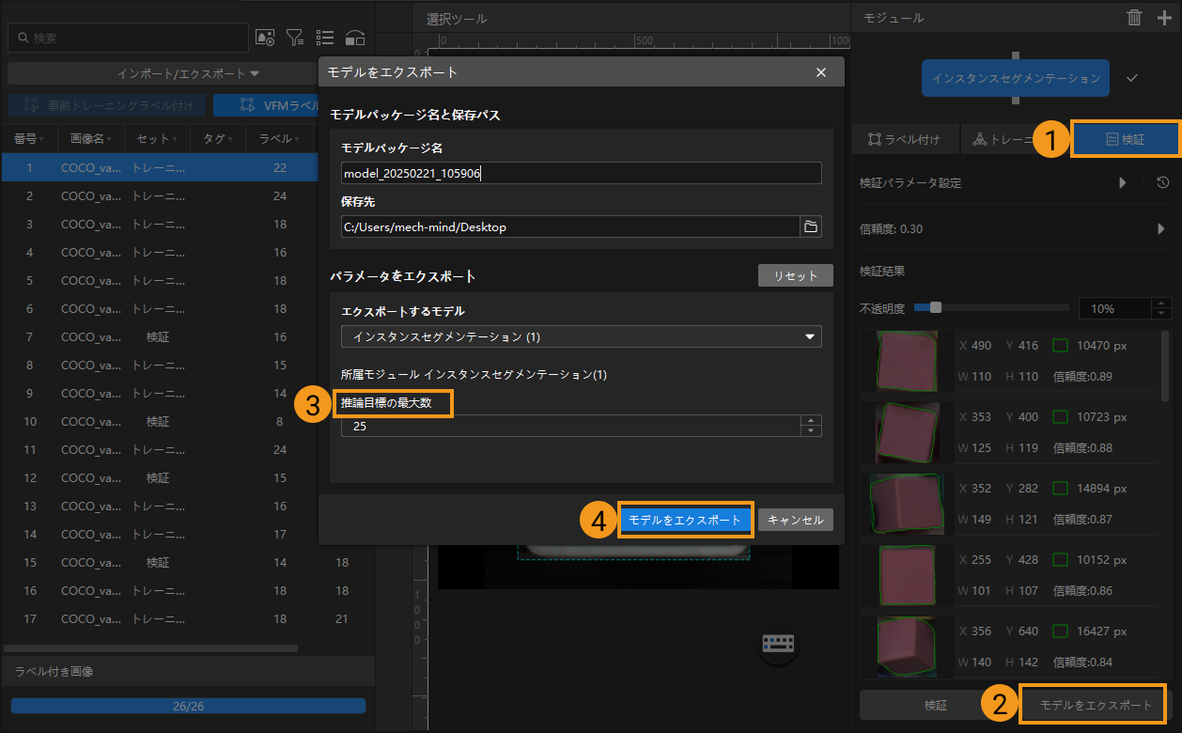Click モデルをエクスポート button in right panel

(x=1096, y=705)
